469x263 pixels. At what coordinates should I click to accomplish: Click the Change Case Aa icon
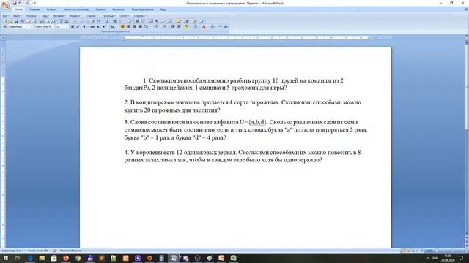pyautogui.click(x=113, y=26)
